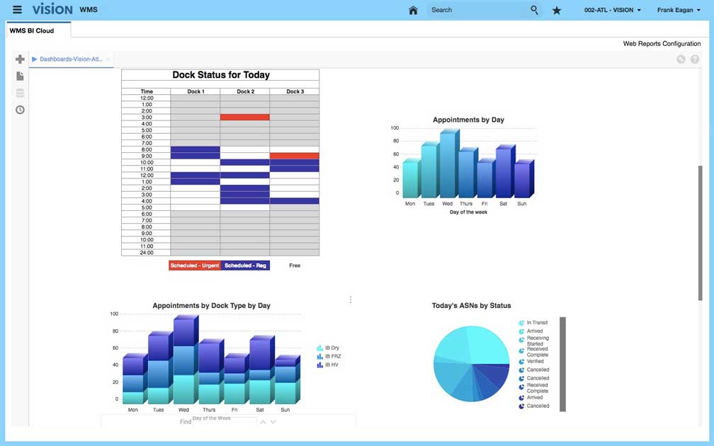Screen dimensions: 714x446
Task: Click the plus icon in left sidebar
Action: [20, 59]
